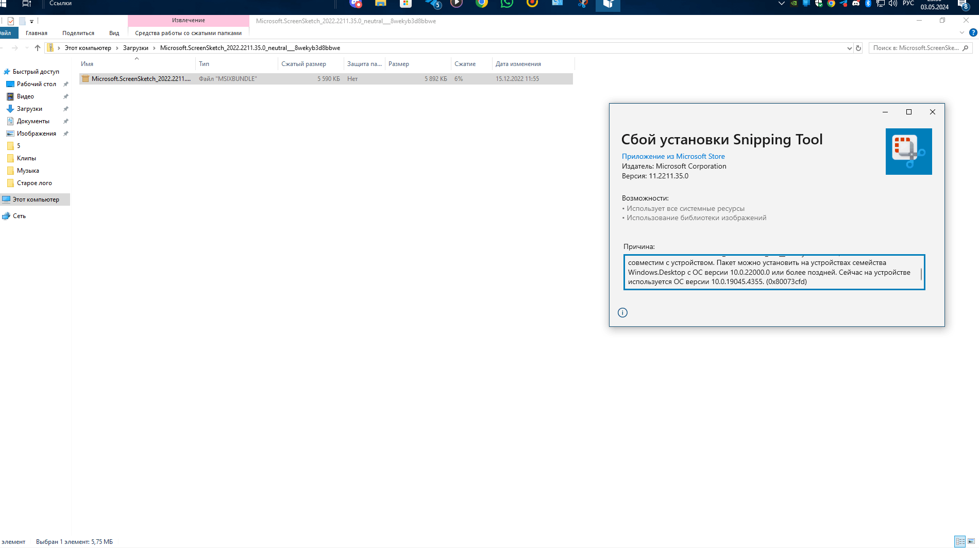Click Приложение из Microsoft Store link
Viewport: 979px width, 548px height.
[673, 156]
